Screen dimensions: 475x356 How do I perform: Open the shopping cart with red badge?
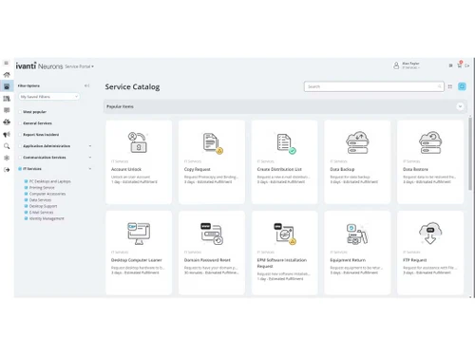pyautogui.click(x=460, y=65)
